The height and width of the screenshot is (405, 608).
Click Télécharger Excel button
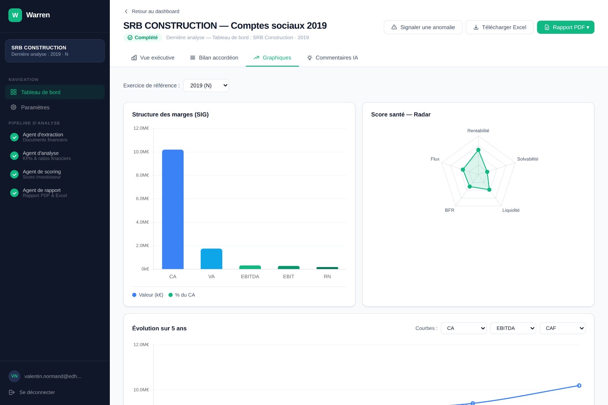(x=500, y=27)
